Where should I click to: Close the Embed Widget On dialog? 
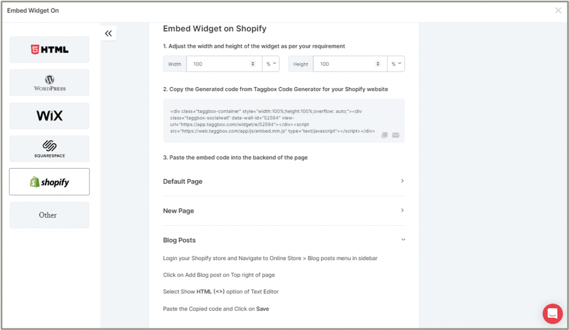[x=558, y=11]
